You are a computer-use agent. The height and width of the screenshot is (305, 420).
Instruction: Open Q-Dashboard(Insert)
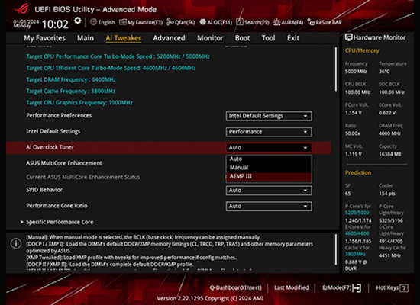point(236,288)
